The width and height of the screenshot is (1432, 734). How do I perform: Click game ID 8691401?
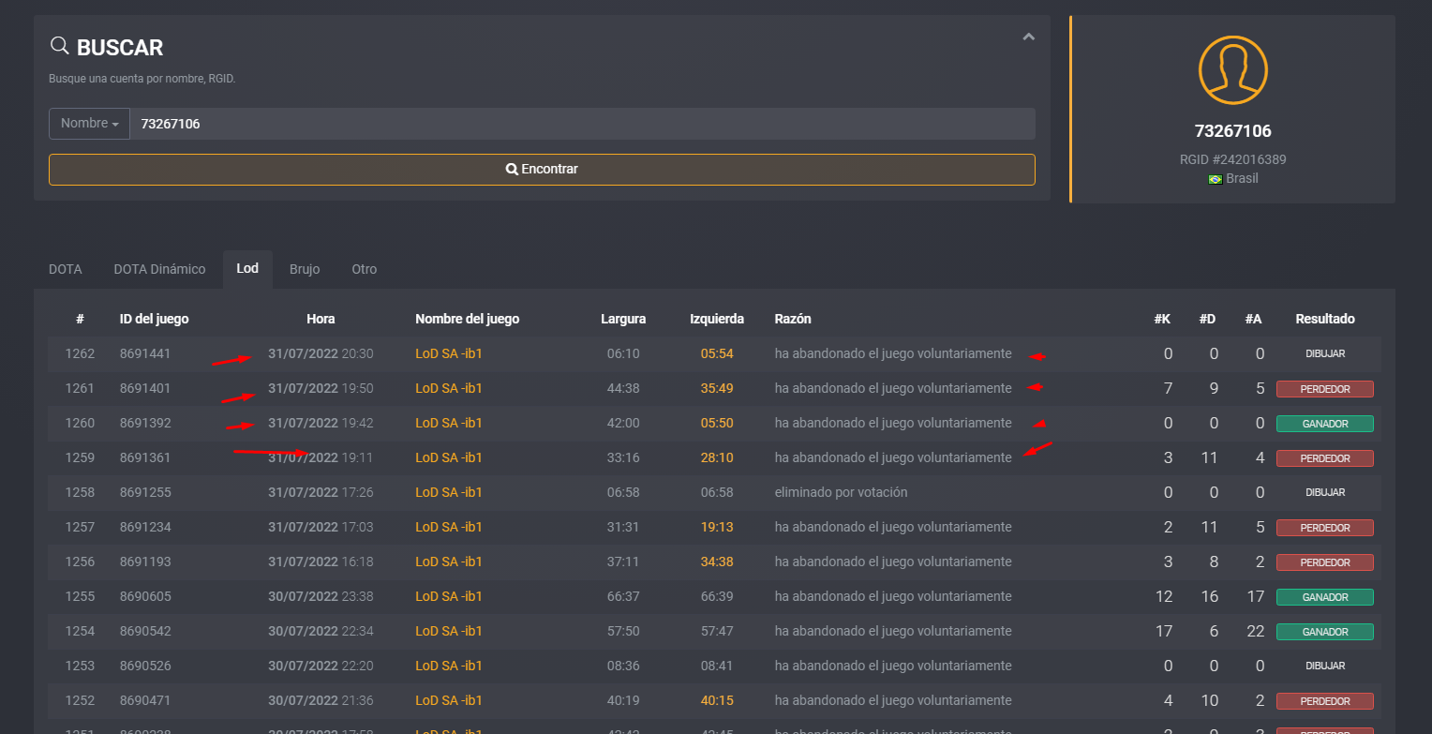point(145,388)
